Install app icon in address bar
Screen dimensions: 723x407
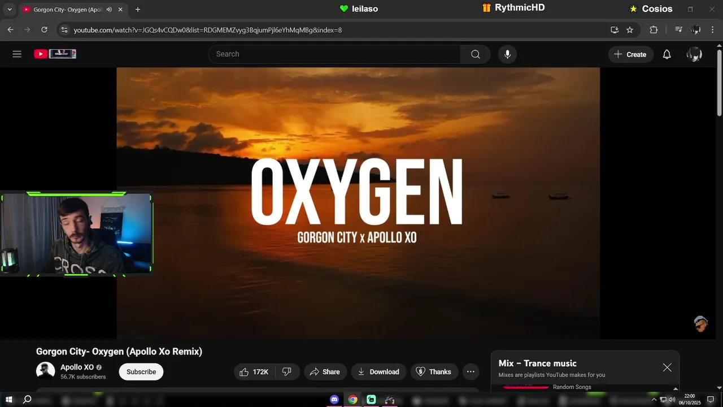coord(615,30)
